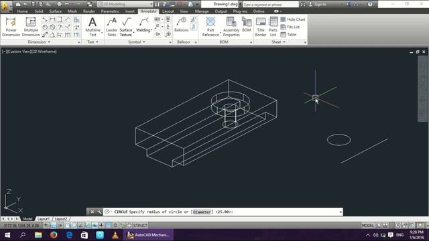Image resolution: width=429 pixels, height=241 pixels.
Task: Switch to the Render tab
Action: pyautogui.click(x=89, y=11)
